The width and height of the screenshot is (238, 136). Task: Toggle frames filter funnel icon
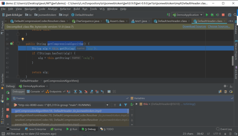pos(126,105)
